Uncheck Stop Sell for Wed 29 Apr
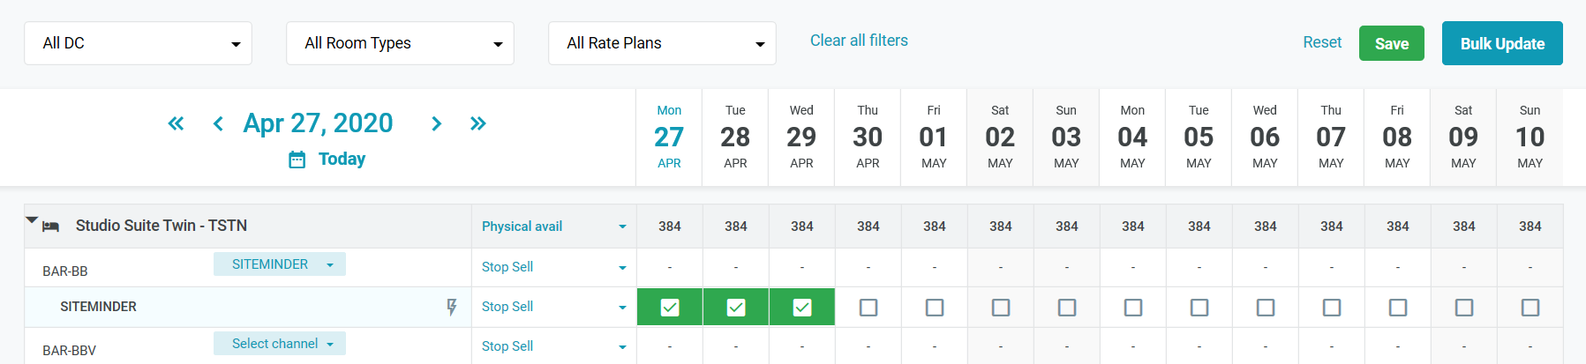 click(x=802, y=308)
